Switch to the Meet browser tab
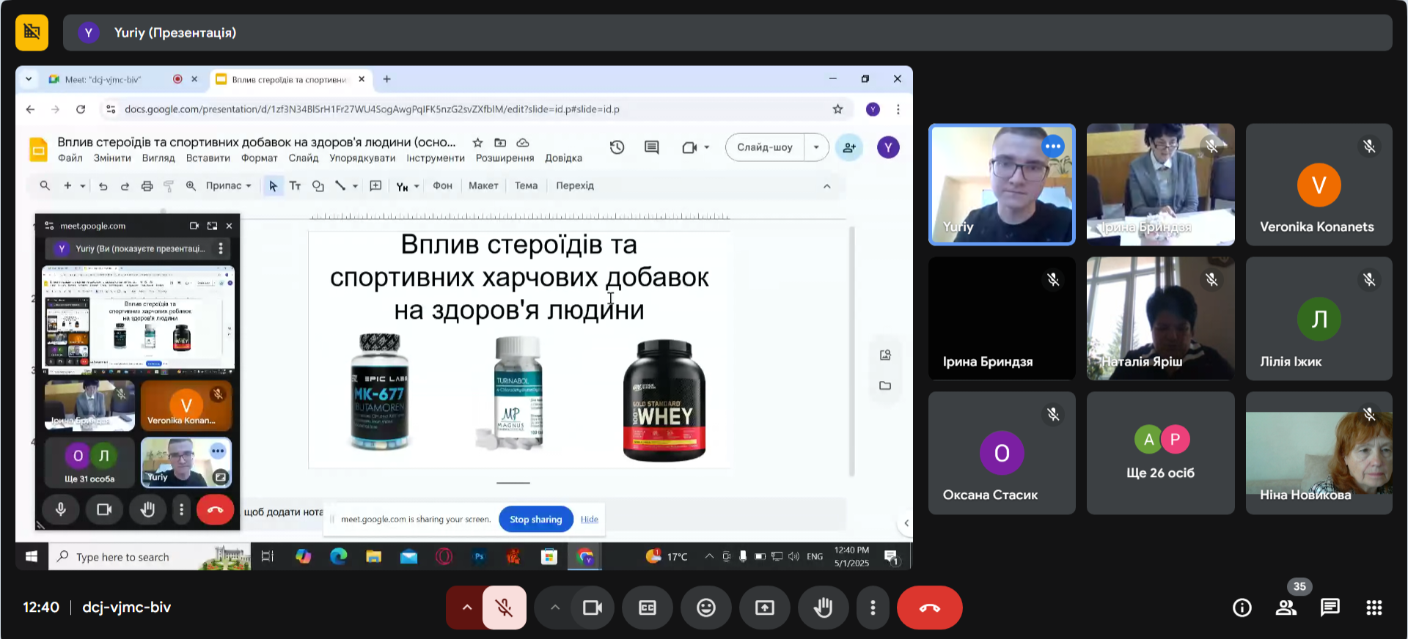This screenshot has height=639, width=1408. click(103, 79)
